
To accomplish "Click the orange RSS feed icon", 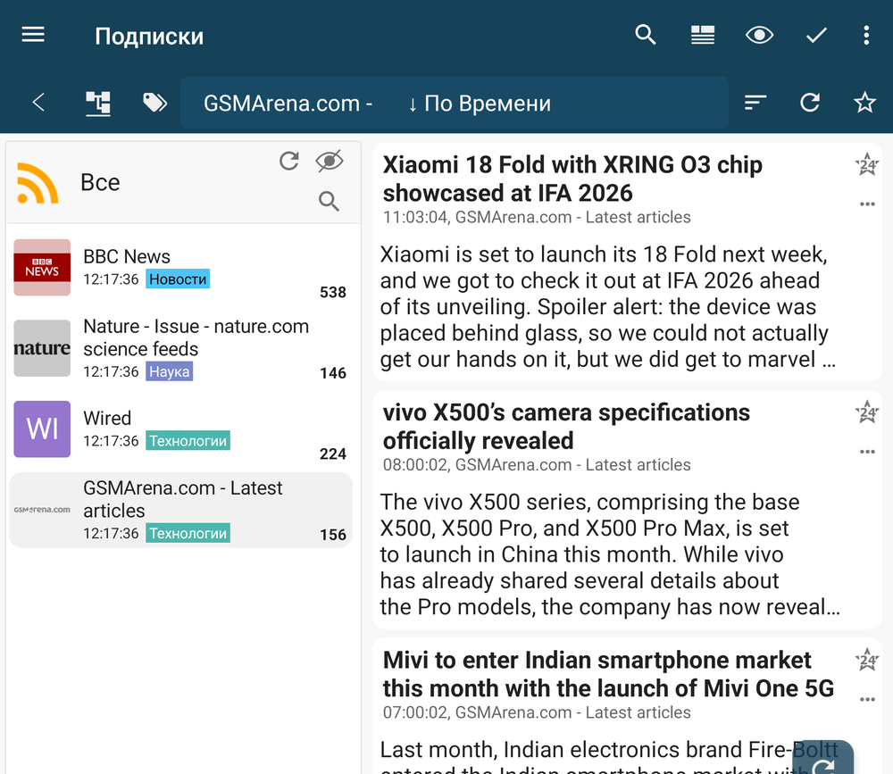I will coord(38,183).
